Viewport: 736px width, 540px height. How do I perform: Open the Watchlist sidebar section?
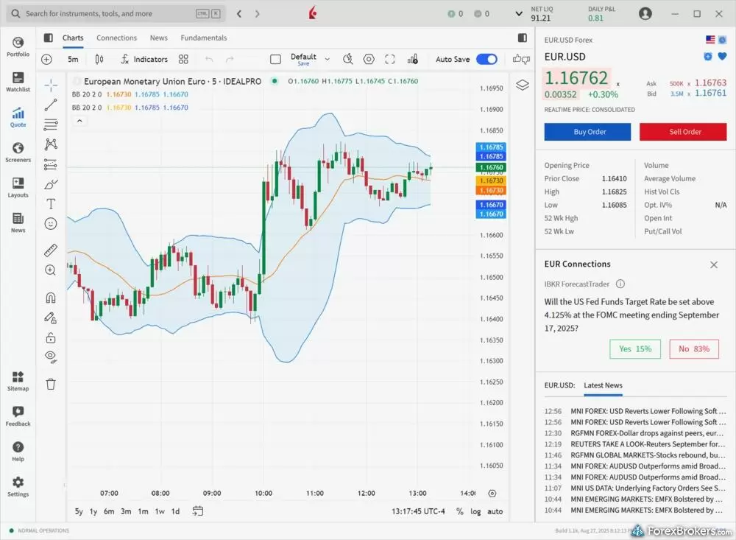[x=18, y=82]
